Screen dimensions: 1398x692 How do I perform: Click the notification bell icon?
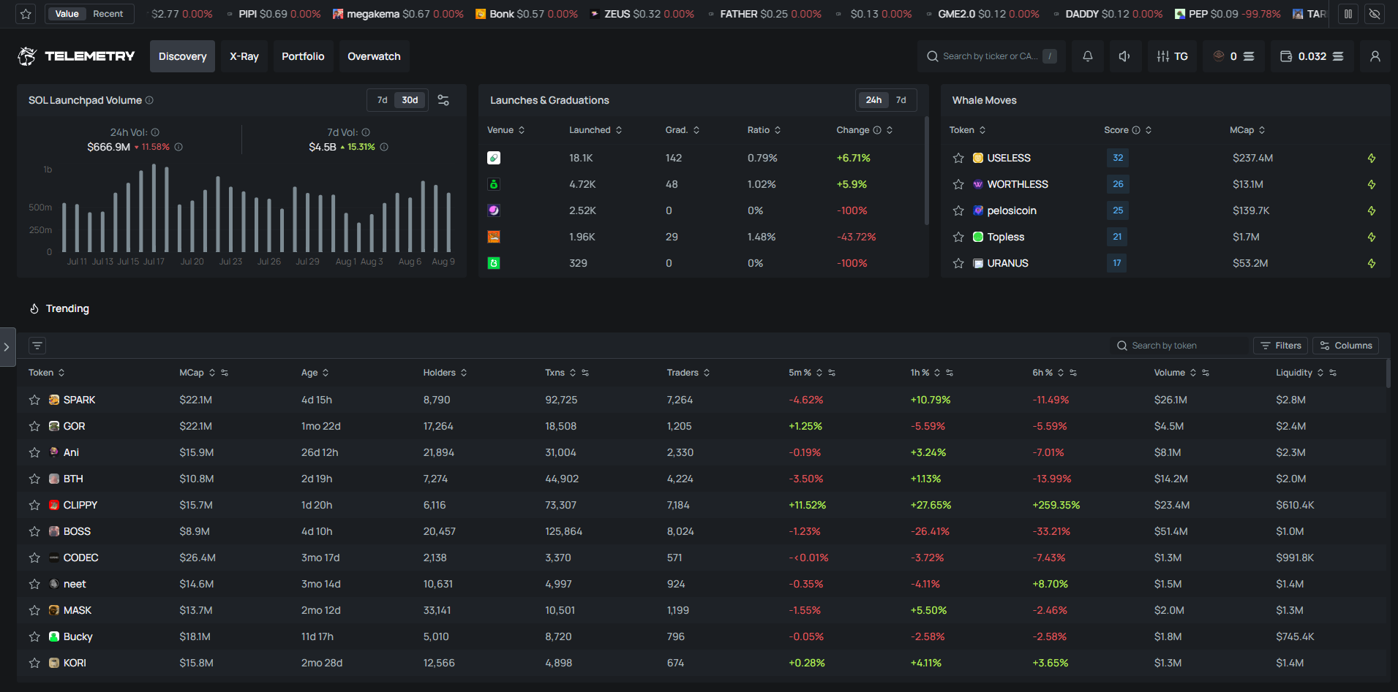(x=1088, y=56)
